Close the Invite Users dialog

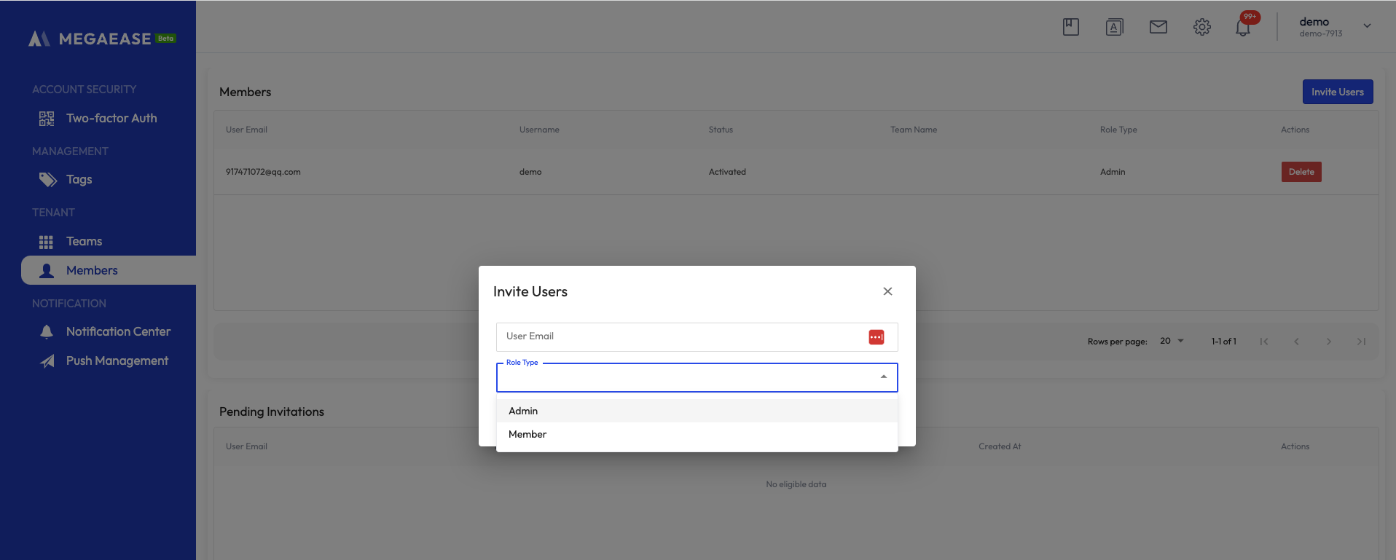pyautogui.click(x=887, y=291)
